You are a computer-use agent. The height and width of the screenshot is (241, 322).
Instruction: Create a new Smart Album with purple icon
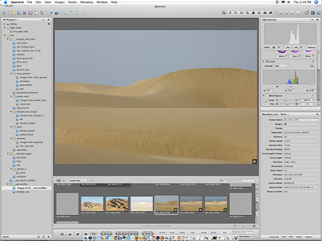click(x=24, y=13)
